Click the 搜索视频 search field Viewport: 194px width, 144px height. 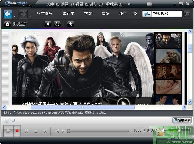(167, 14)
